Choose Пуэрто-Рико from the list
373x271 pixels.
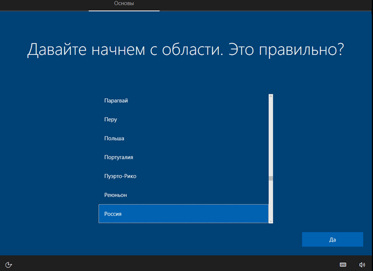pyautogui.click(x=120, y=177)
